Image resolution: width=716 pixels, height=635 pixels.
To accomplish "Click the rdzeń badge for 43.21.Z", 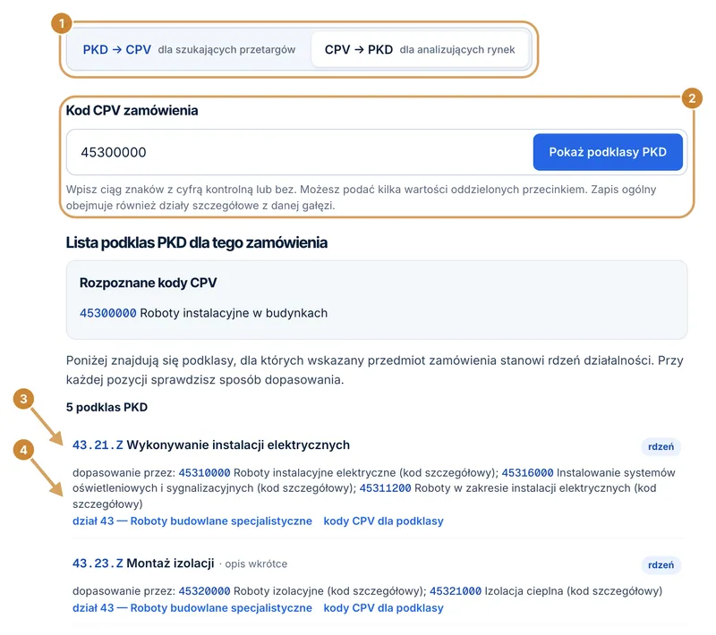I will click(661, 446).
